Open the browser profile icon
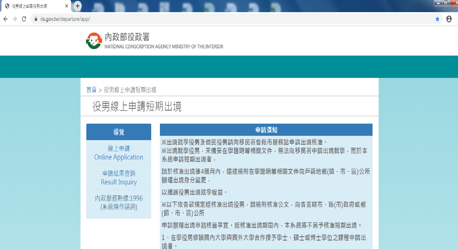 tap(449, 19)
